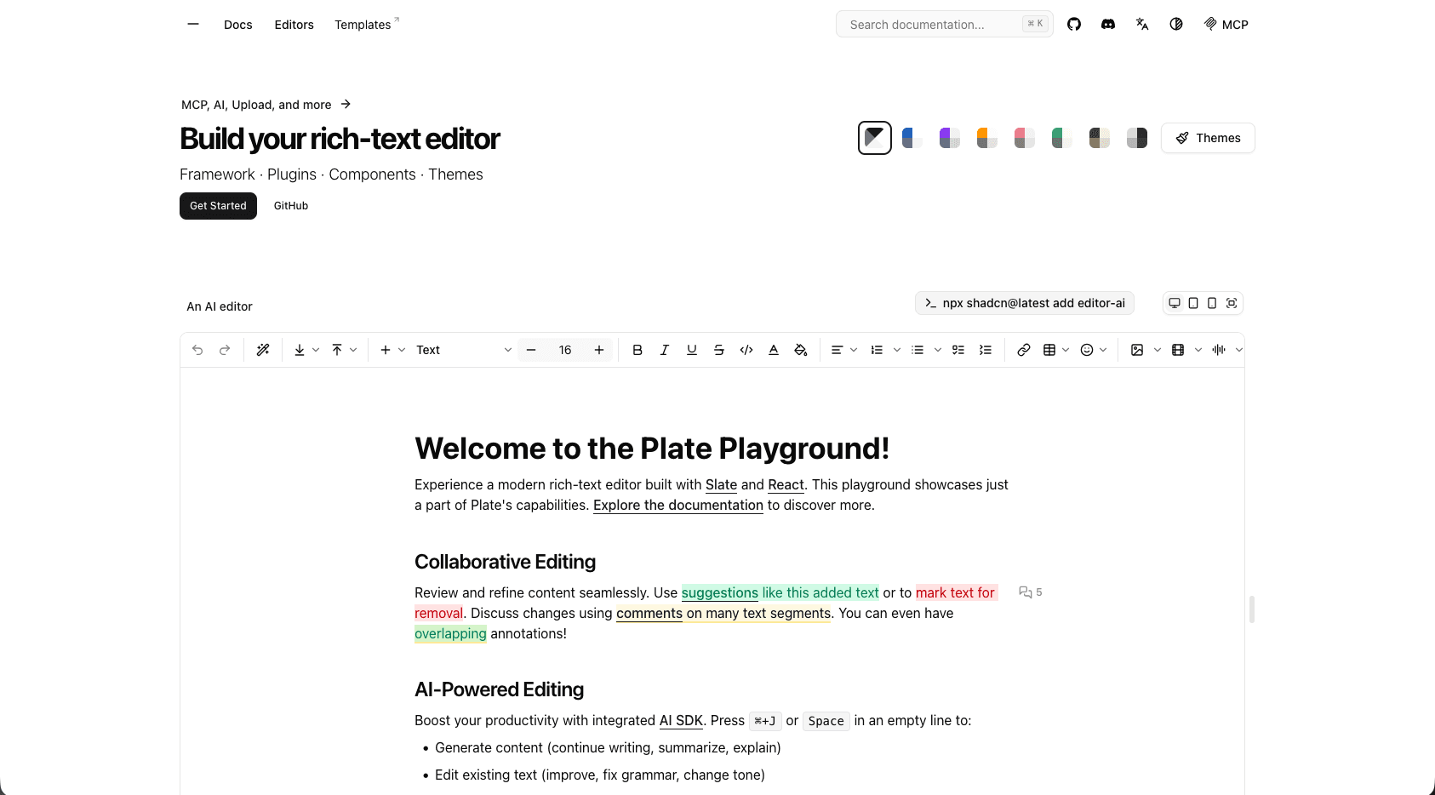The height and width of the screenshot is (795, 1435).
Task: Click the font size value 16
Action: click(565, 350)
